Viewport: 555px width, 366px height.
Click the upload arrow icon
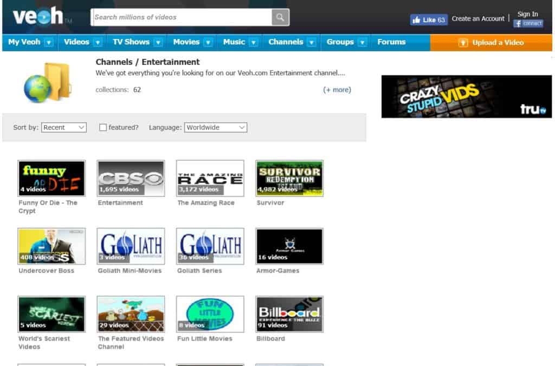[463, 43]
